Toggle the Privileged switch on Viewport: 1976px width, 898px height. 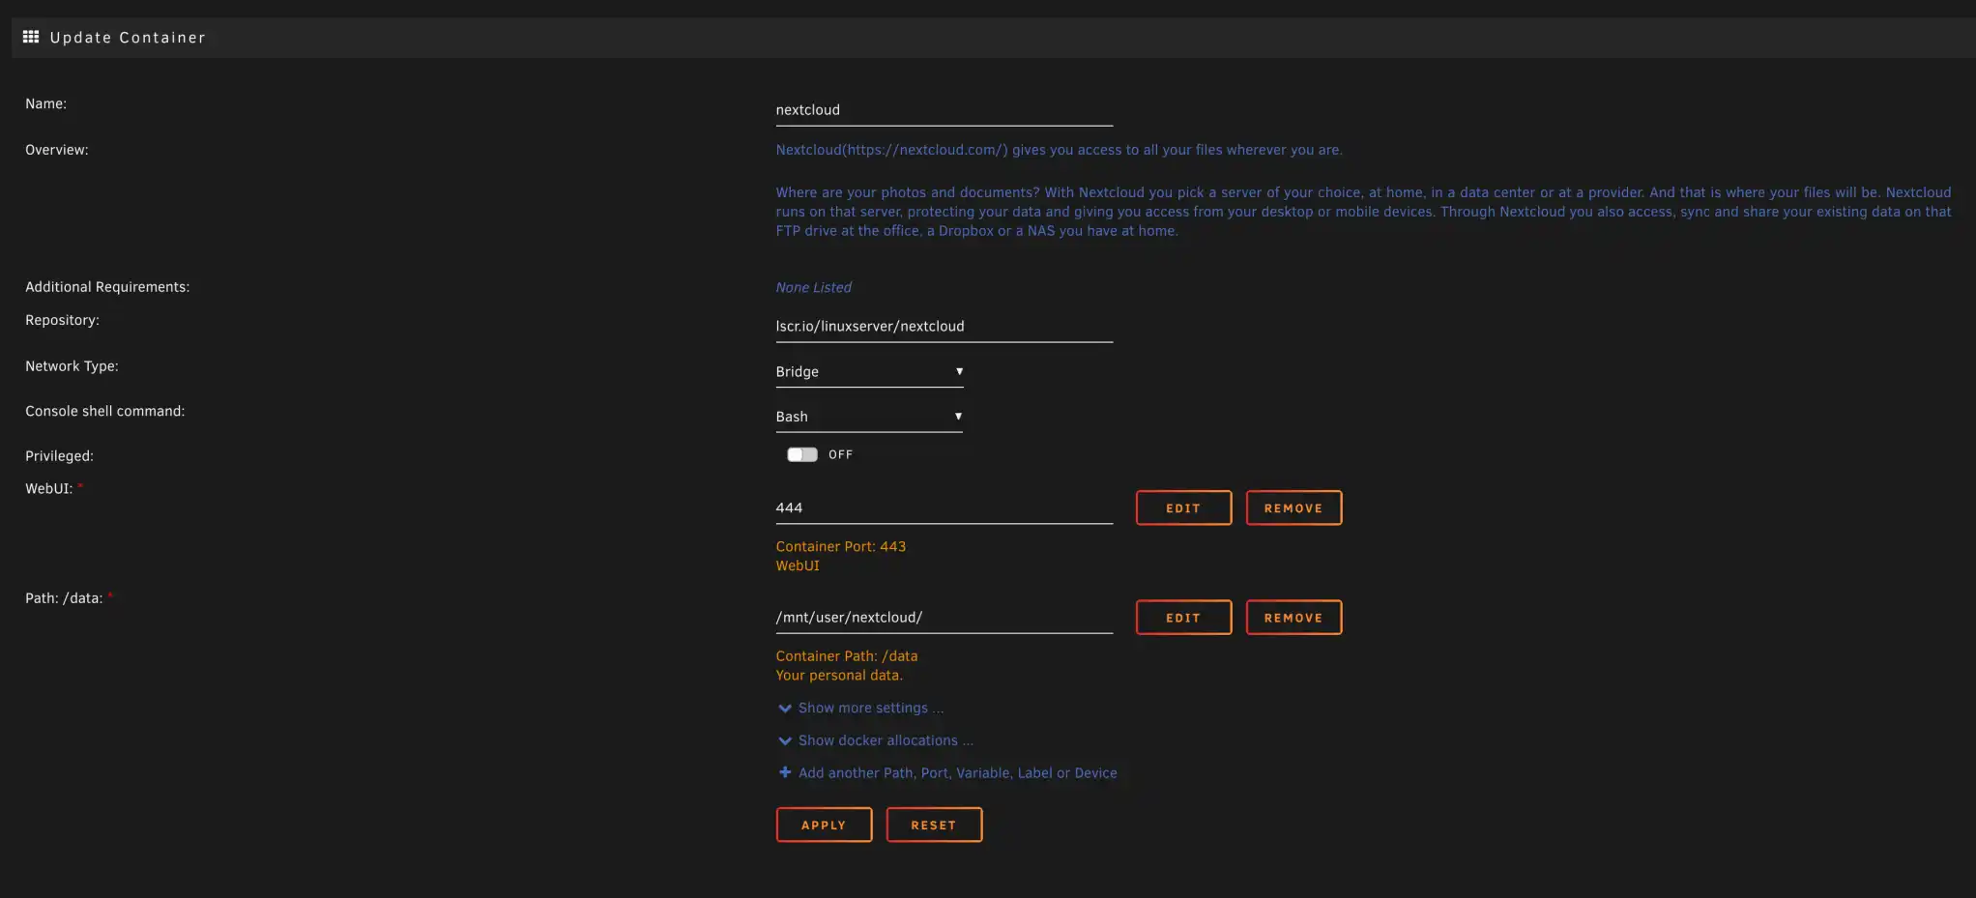click(801, 454)
